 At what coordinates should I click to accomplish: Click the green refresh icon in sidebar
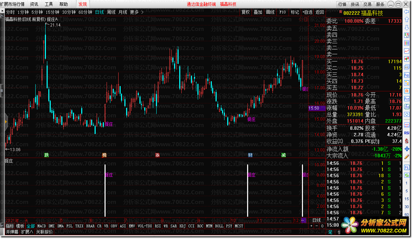pyautogui.click(x=407, y=175)
